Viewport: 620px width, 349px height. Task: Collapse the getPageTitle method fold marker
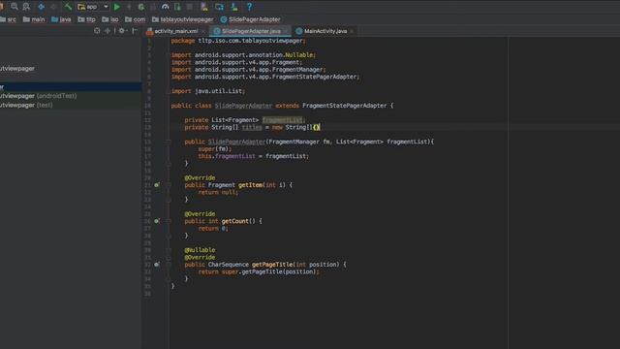(x=168, y=265)
